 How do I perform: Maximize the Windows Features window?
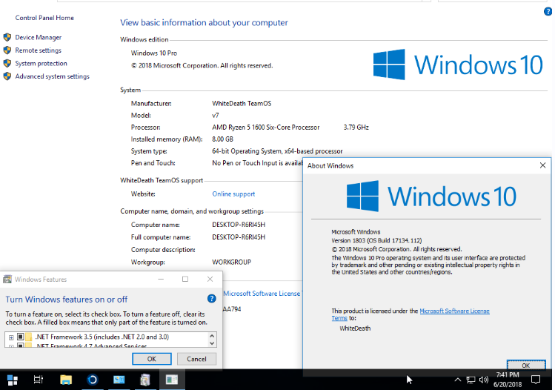pos(185,279)
